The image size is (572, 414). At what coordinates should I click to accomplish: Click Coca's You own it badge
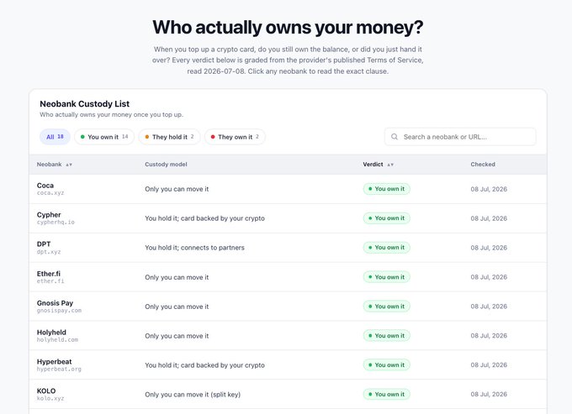click(386, 189)
